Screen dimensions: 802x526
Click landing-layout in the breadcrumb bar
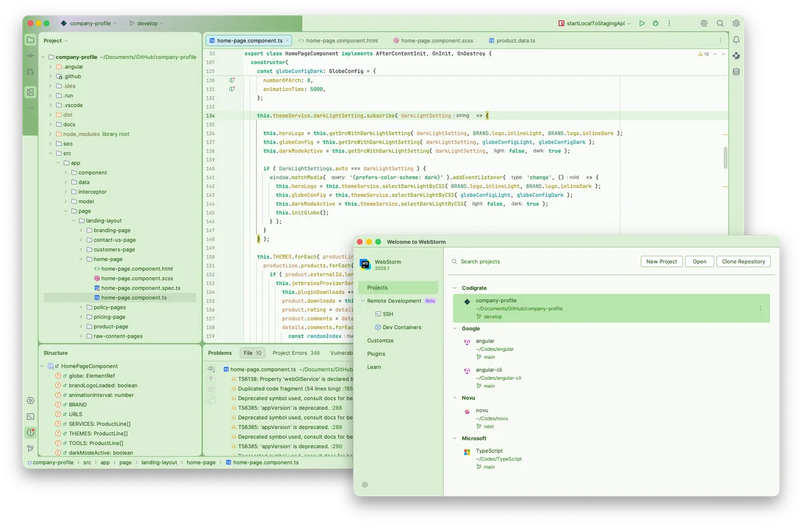159,462
